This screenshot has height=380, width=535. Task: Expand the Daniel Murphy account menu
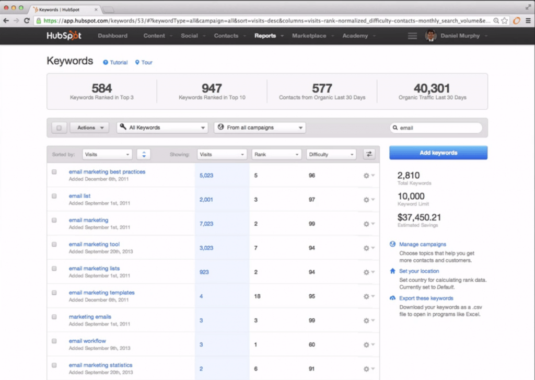[x=464, y=36]
